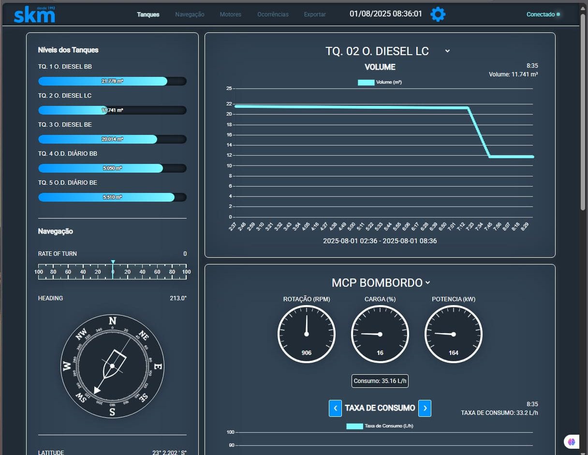Click the previous arrow beside Taxa de Consumo
This screenshot has height=455, width=588.
coord(335,408)
